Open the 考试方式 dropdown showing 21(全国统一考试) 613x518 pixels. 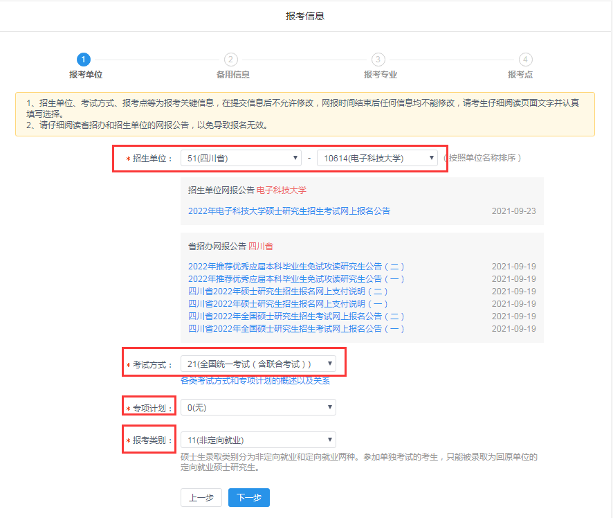[258, 364]
